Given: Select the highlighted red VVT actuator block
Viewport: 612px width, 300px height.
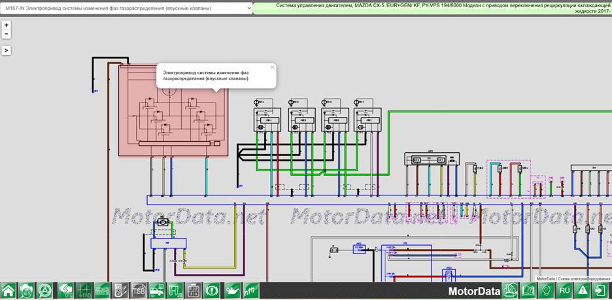Looking at the screenshot, I should [x=173, y=111].
